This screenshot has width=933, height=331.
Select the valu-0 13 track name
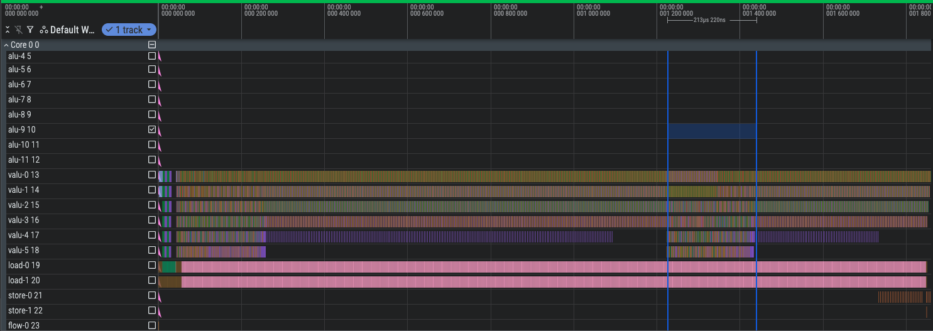tap(23, 175)
